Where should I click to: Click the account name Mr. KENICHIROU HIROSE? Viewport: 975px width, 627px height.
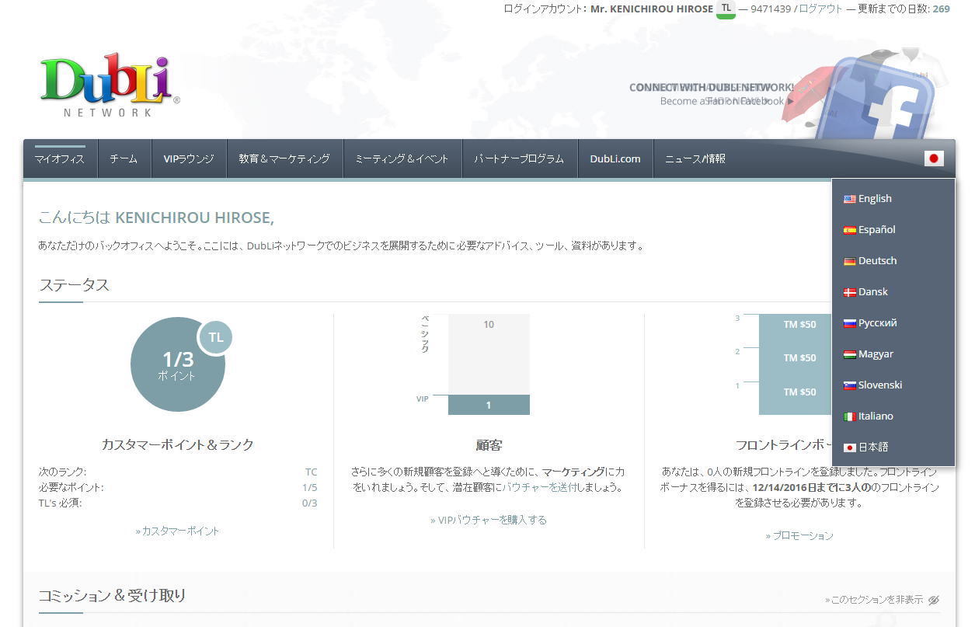pyautogui.click(x=652, y=9)
